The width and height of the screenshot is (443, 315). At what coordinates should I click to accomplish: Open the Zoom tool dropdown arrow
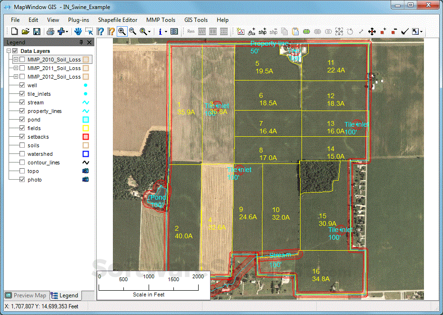tap(149, 31)
